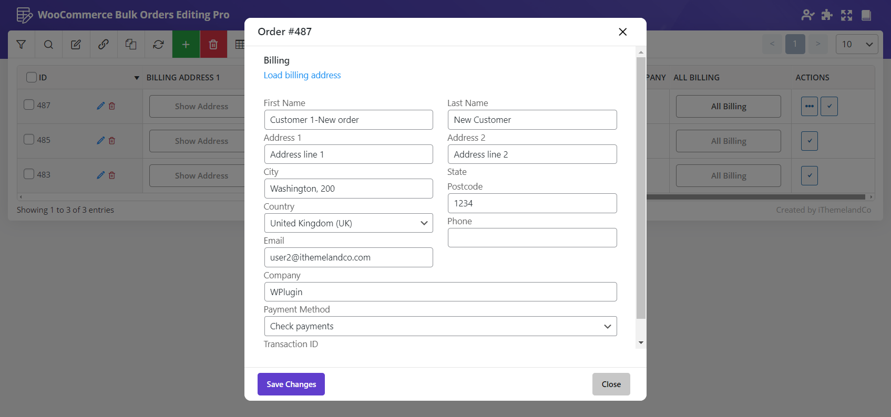Click the modal vertical scrollbar down arrow
Image resolution: width=891 pixels, height=417 pixels.
pos(641,342)
